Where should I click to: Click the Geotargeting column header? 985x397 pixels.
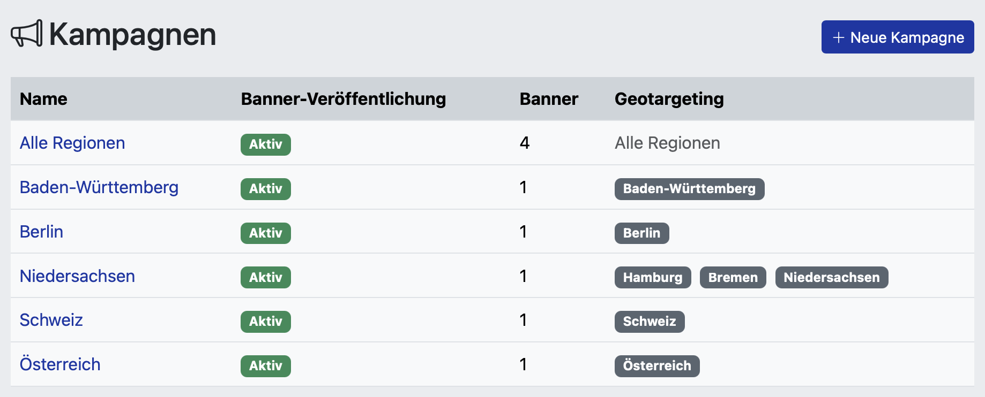(669, 99)
